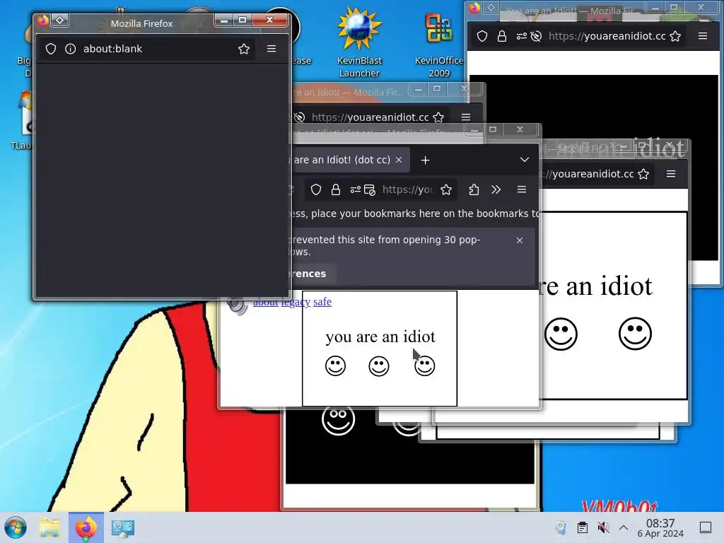Open File Explorer from taskbar
This screenshot has width=724, height=543.
50,527
